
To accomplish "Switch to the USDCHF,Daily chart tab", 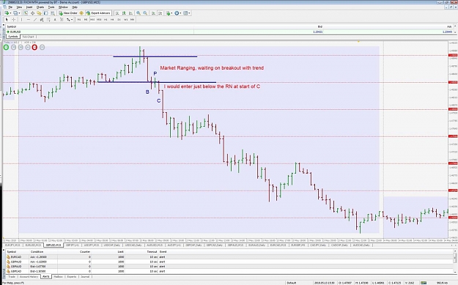I will pos(112,245).
